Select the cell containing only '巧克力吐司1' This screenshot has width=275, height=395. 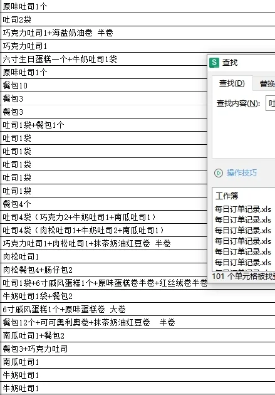point(138,46)
